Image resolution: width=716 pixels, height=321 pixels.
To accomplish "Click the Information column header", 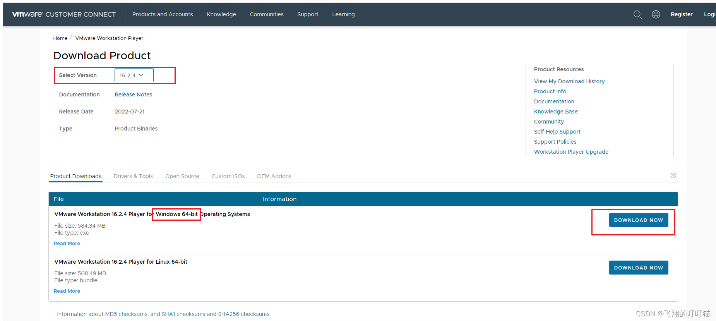I will (279, 199).
